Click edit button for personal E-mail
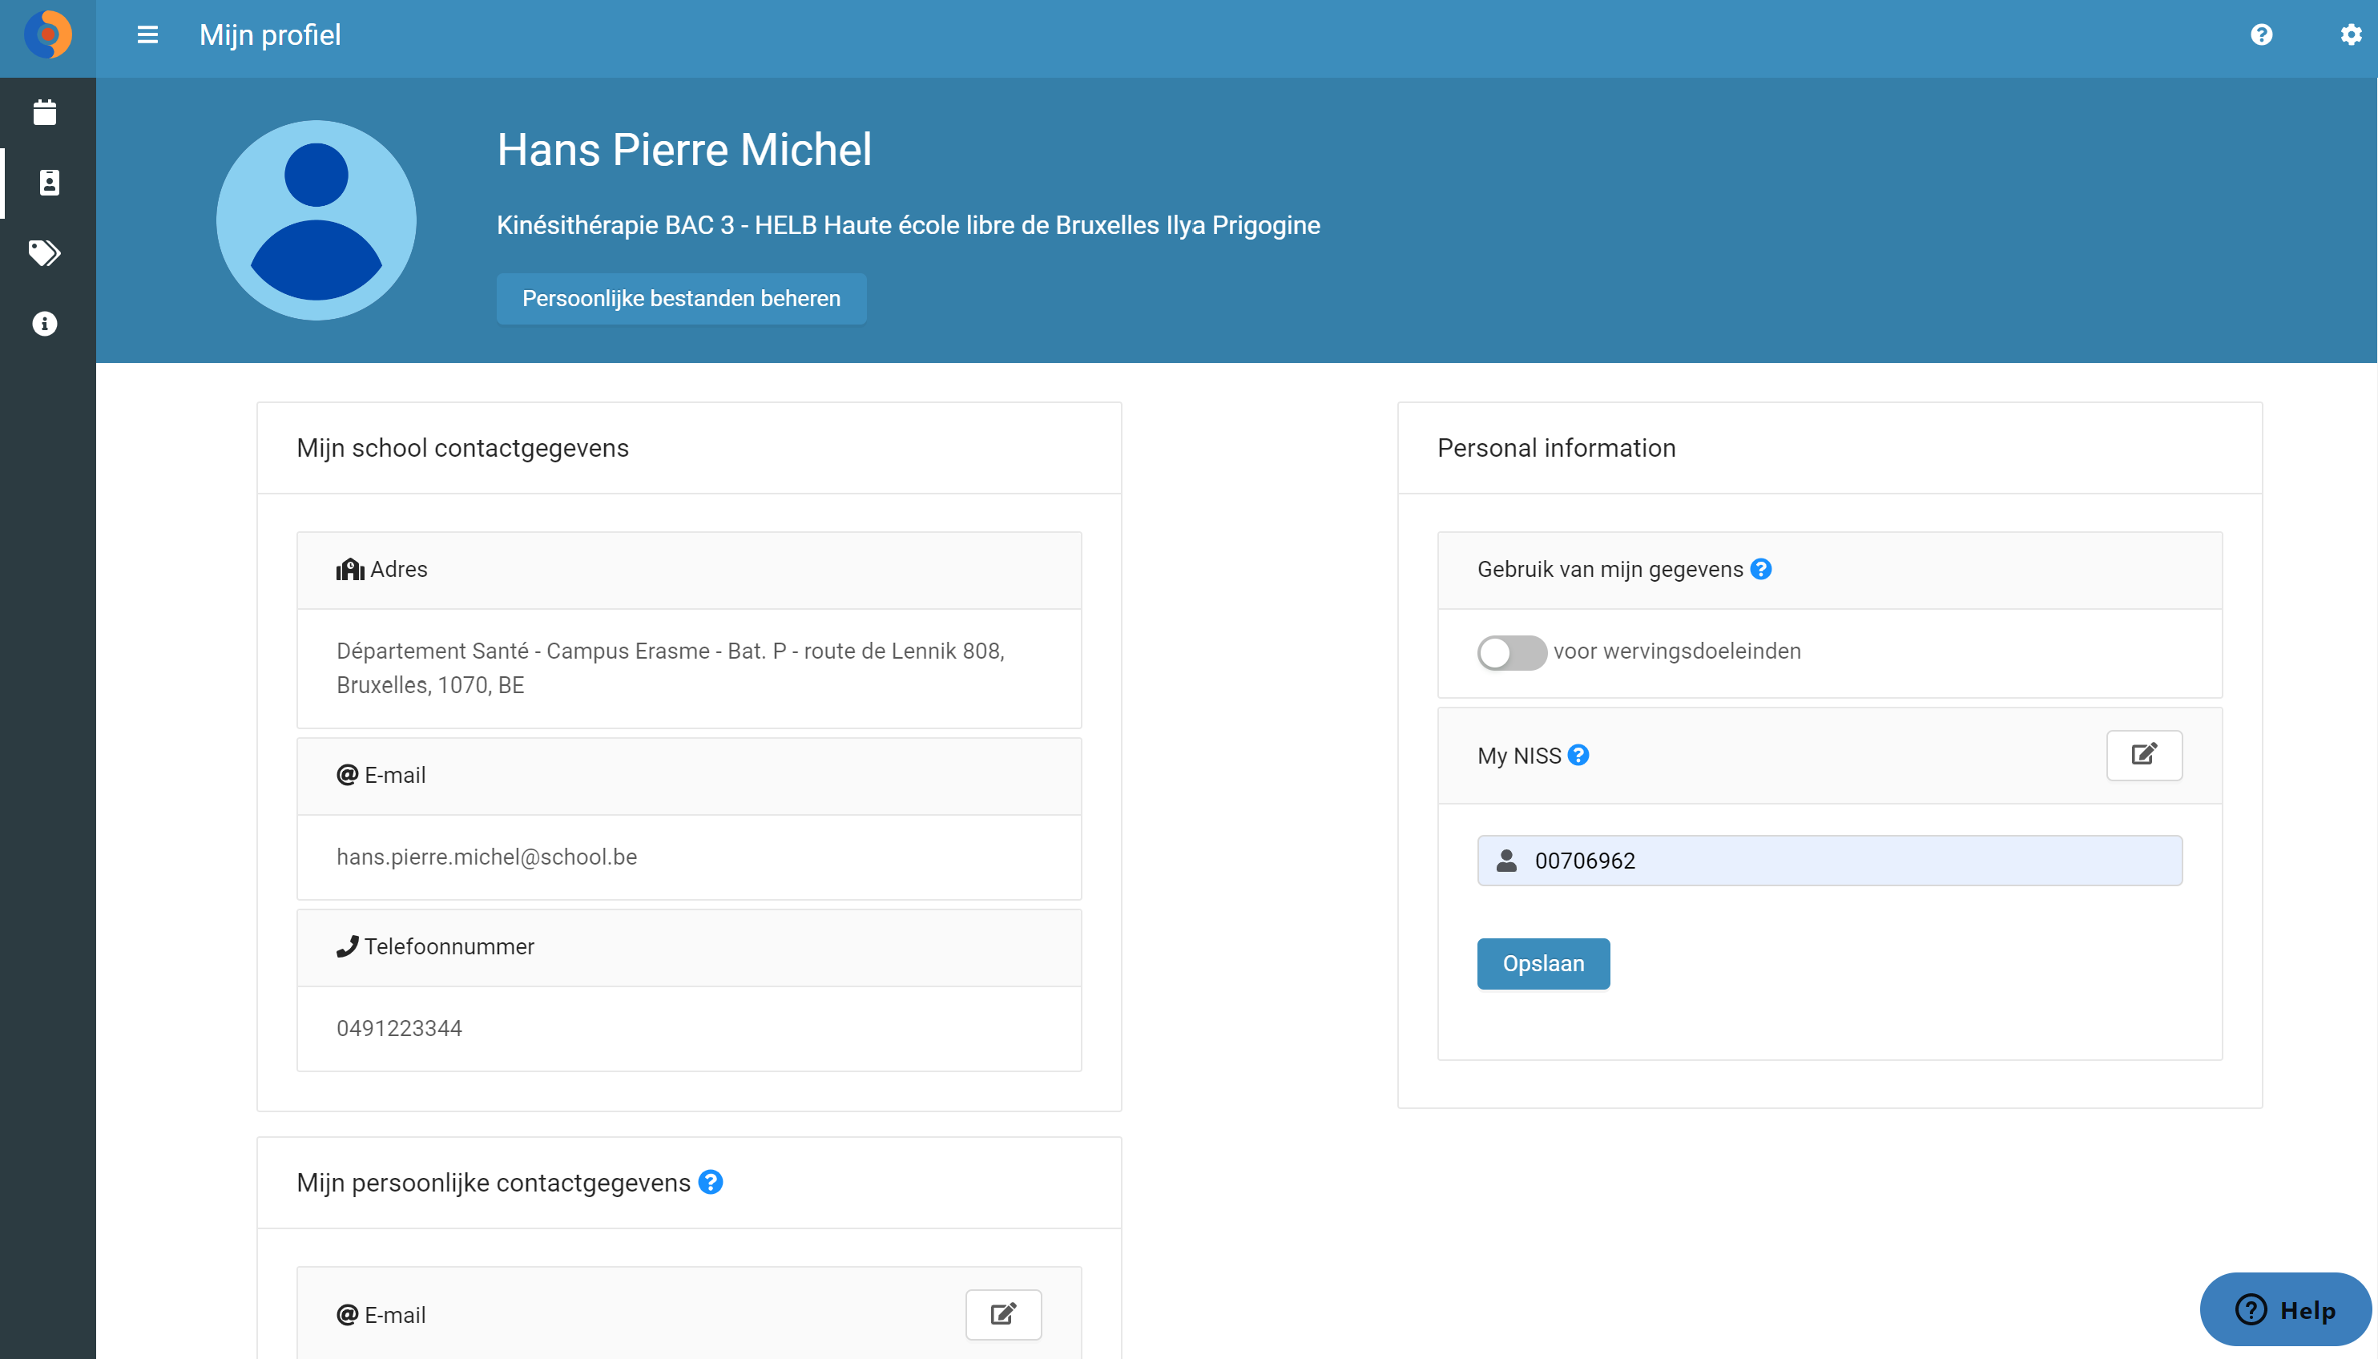 [1003, 1314]
